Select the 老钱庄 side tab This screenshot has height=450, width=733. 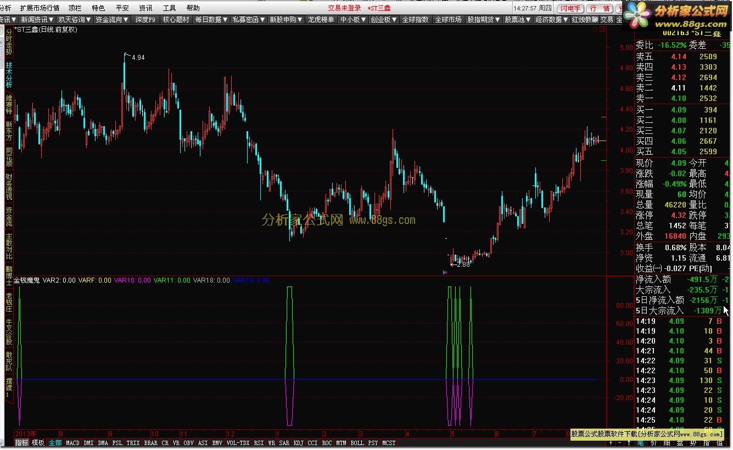pos(9,303)
